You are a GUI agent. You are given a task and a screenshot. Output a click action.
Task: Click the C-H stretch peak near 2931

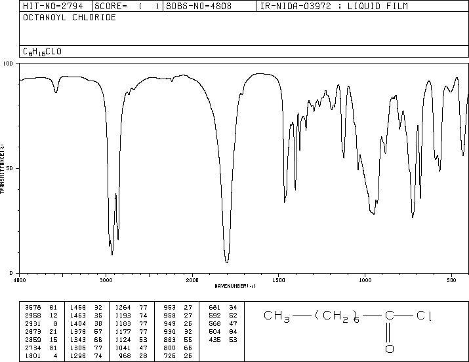pyautogui.click(x=112, y=253)
